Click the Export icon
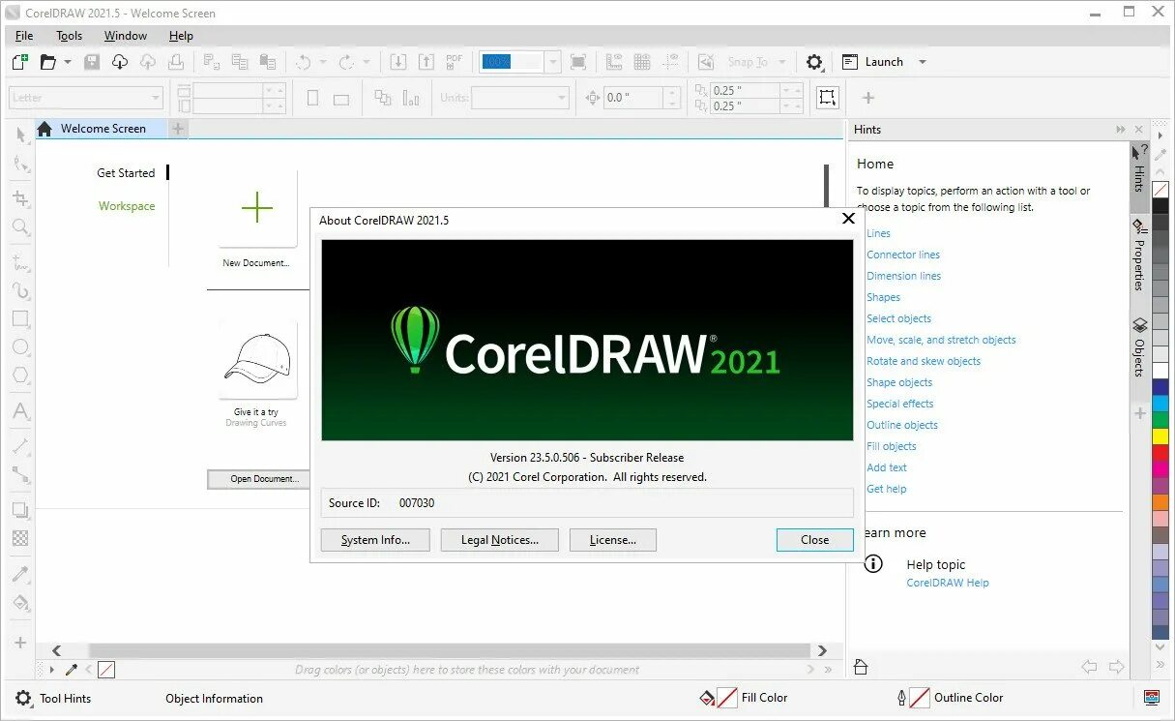Viewport: 1175px width, 721px height. click(x=426, y=62)
